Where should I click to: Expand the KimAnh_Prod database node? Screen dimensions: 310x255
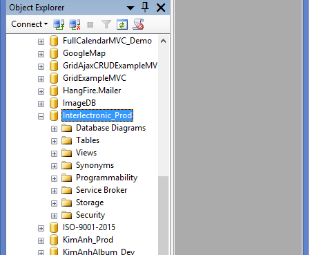click(41, 240)
